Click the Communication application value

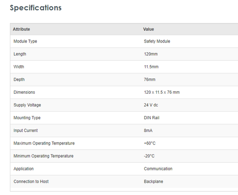158,169
